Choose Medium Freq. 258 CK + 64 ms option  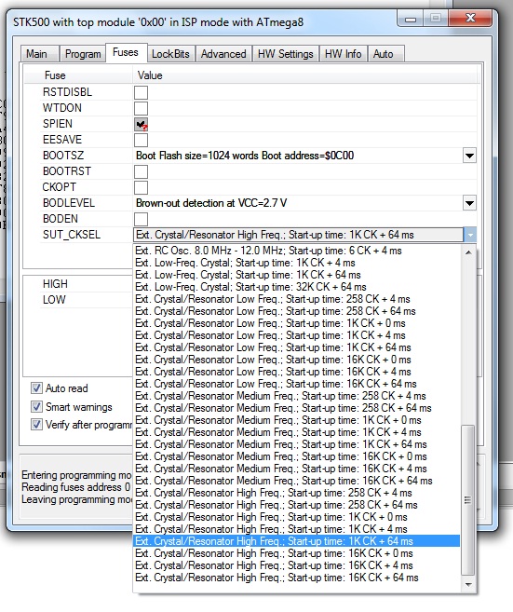[x=296, y=408]
